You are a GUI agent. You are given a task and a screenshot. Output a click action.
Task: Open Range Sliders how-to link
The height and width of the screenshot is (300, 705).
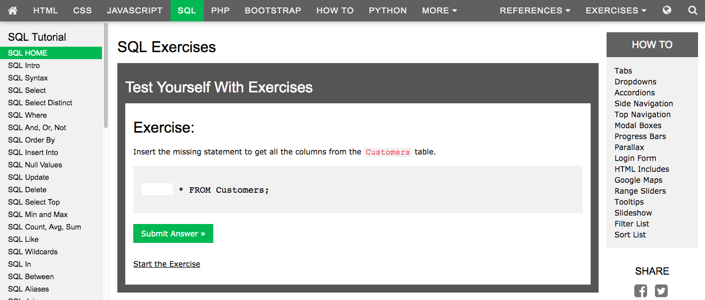640,191
